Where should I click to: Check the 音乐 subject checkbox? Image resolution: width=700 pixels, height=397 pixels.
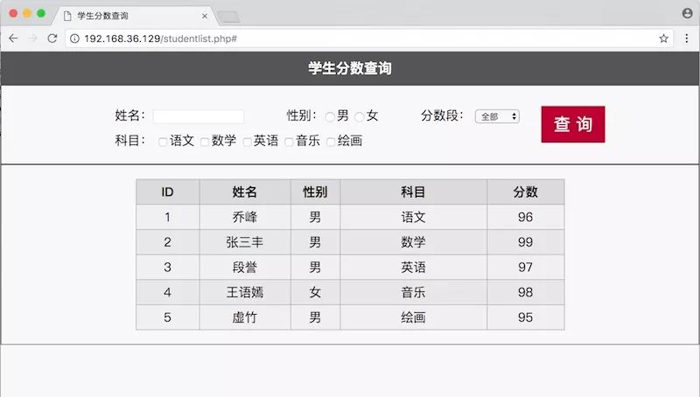point(289,142)
